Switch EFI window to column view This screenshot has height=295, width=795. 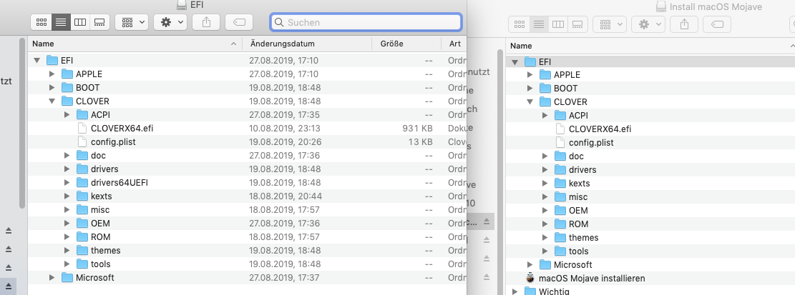coord(80,22)
